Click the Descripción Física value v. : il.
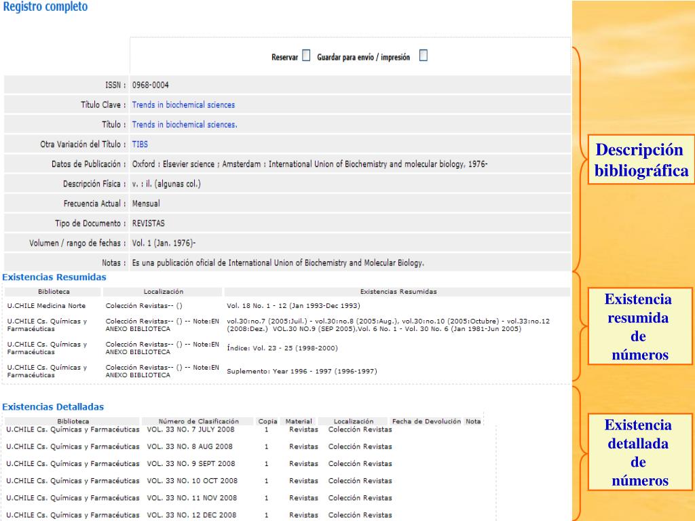The height and width of the screenshot is (521, 695). point(166,184)
